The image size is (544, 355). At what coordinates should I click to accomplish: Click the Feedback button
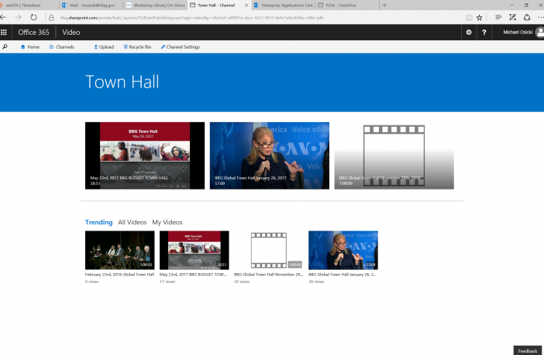(x=528, y=350)
